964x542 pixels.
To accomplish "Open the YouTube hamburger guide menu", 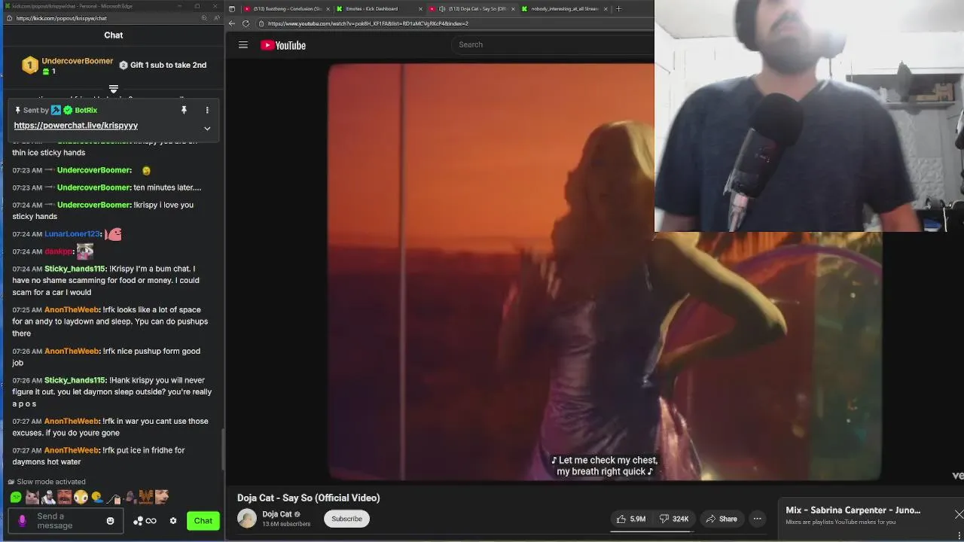I will tap(243, 45).
